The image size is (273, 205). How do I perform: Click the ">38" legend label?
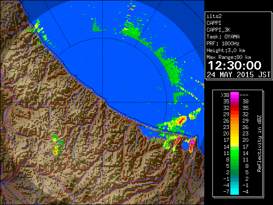tap(225, 95)
